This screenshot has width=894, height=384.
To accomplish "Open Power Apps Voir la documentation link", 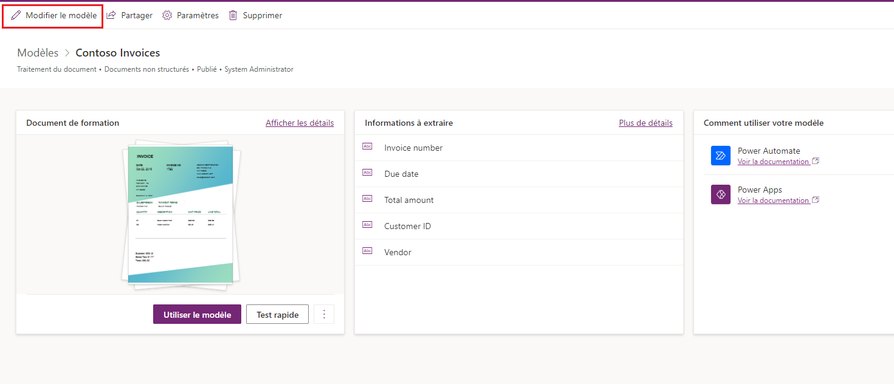I will tap(772, 199).
